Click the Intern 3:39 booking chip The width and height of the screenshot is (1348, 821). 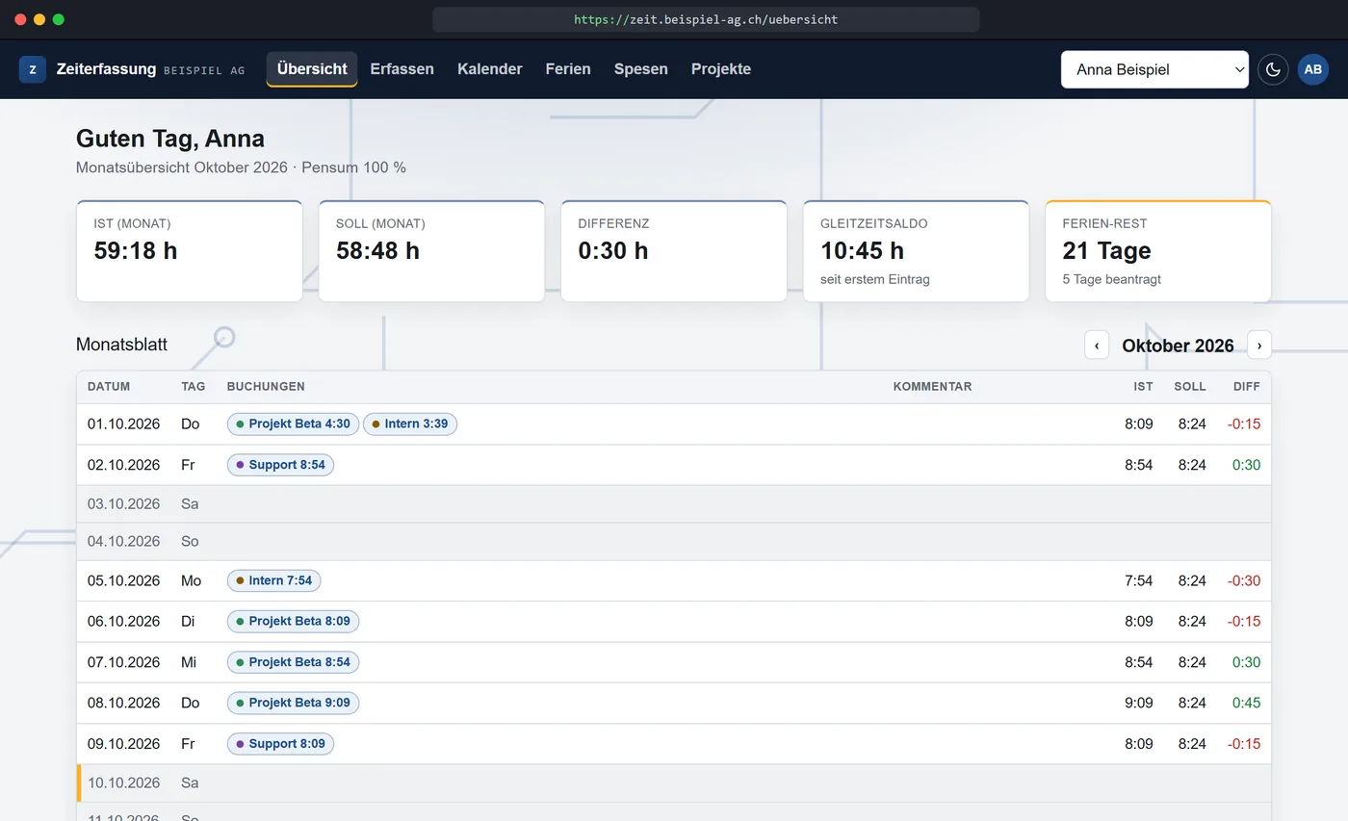click(x=410, y=423)
